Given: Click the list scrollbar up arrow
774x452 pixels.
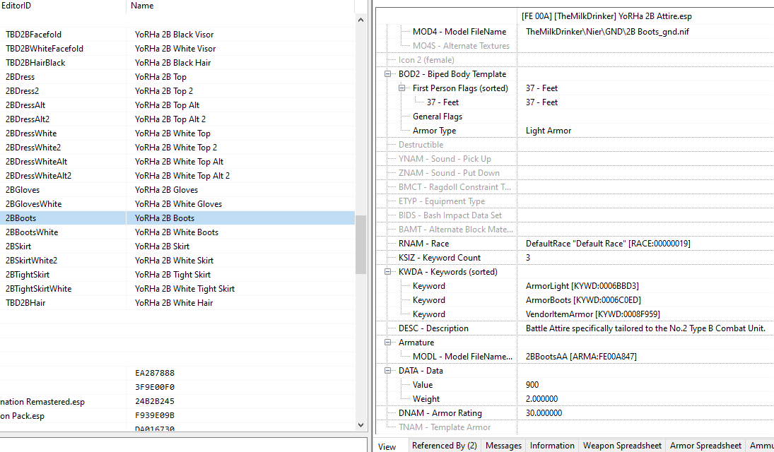Looking at the screenshot, I should (360, 20).
